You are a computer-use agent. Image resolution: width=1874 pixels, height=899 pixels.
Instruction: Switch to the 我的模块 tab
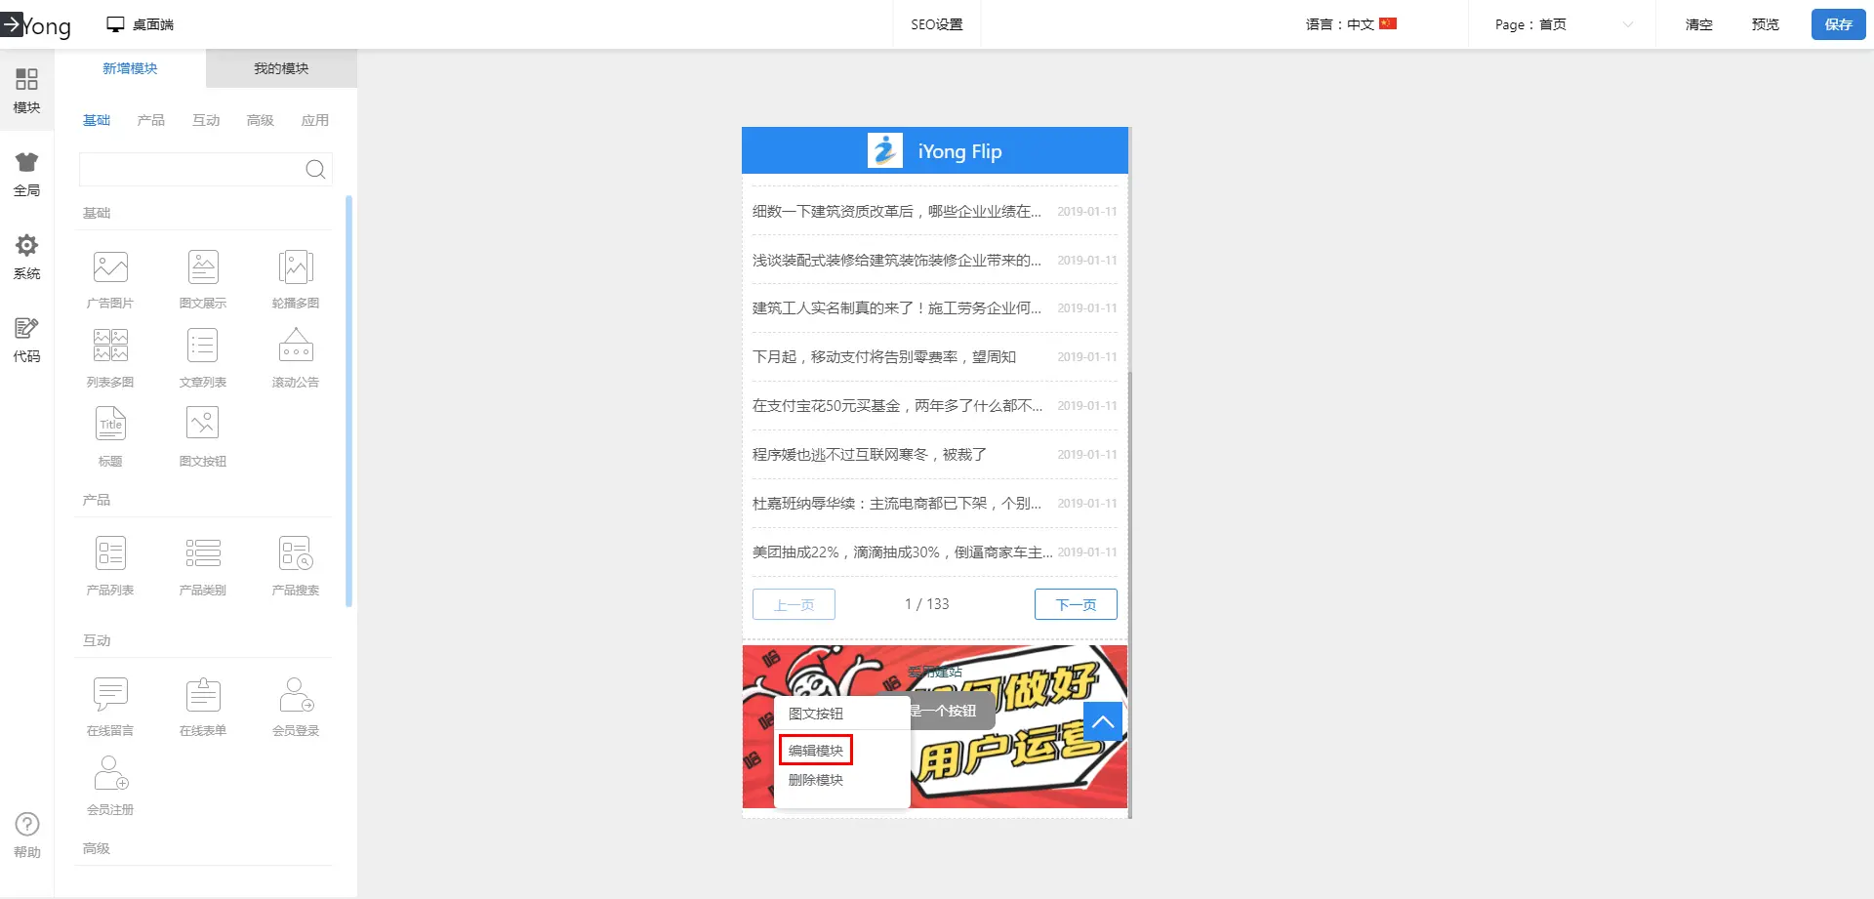coord(281,68)
